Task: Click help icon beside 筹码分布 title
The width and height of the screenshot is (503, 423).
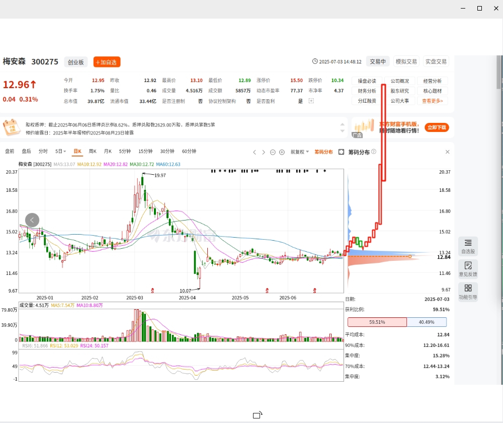Action: [x=374, y=152]
